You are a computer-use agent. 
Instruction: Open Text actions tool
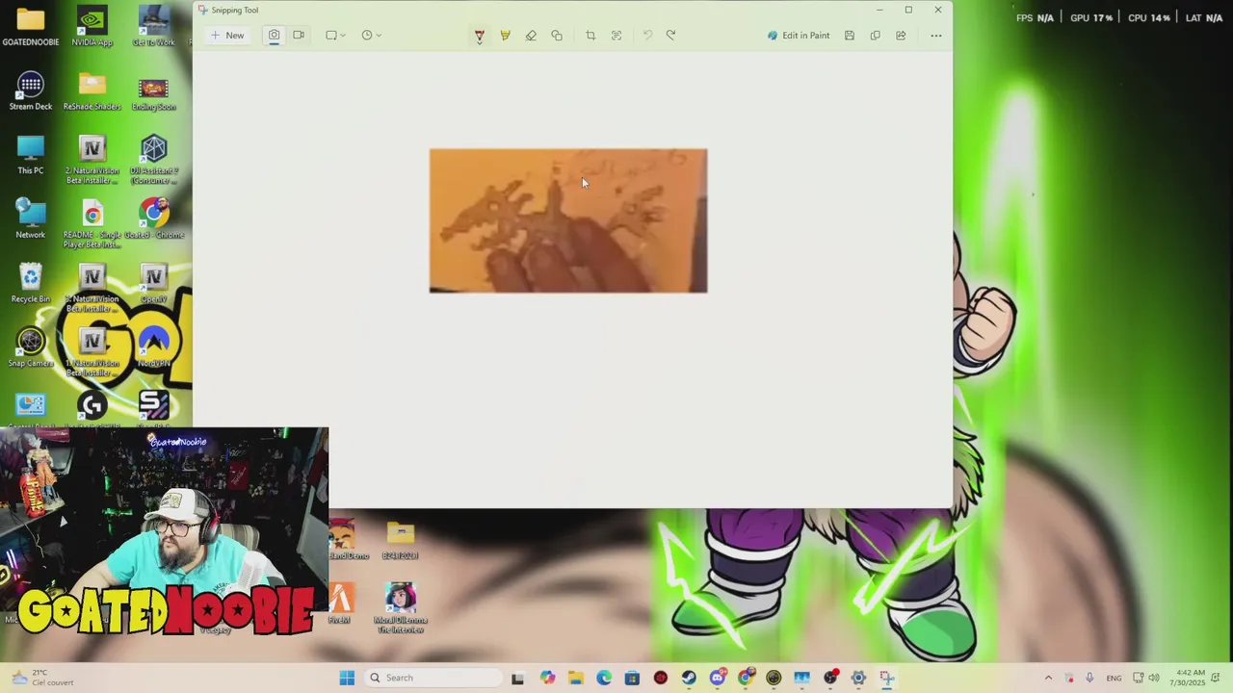point(616,36)
